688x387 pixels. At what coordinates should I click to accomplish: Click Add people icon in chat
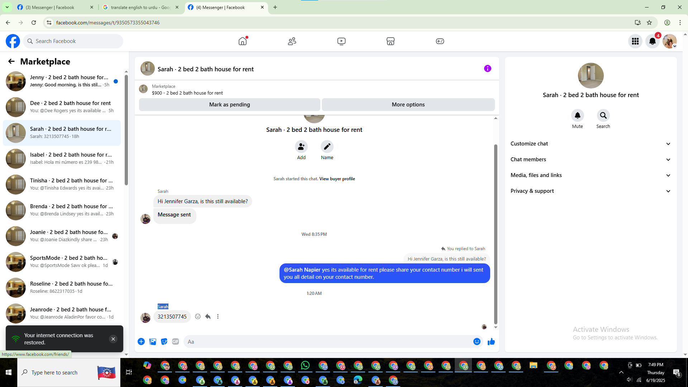point(301,147)
